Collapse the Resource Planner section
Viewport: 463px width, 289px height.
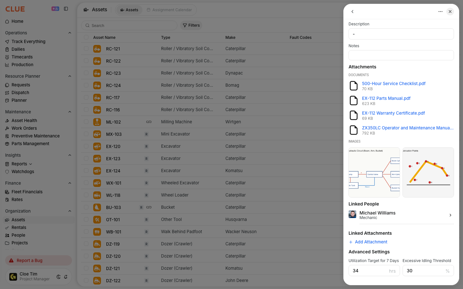[x=70, y=76]
